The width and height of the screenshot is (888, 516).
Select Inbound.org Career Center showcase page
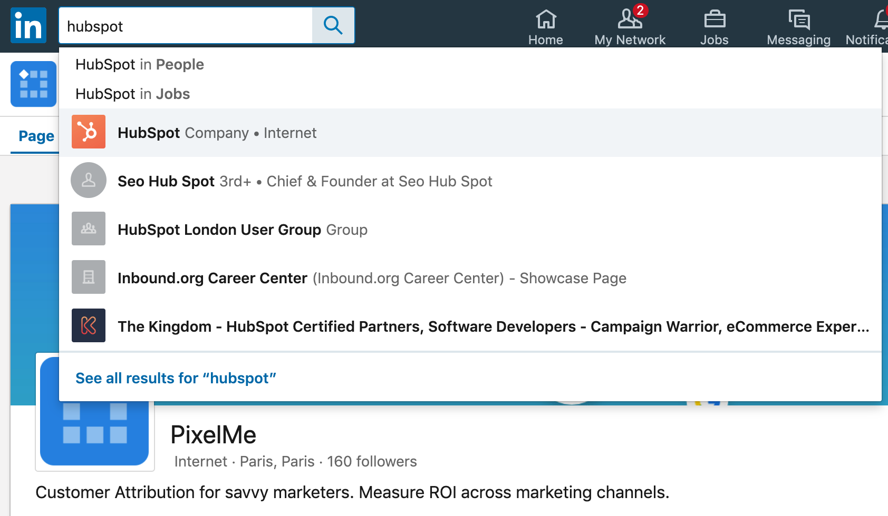click(372, 278)
